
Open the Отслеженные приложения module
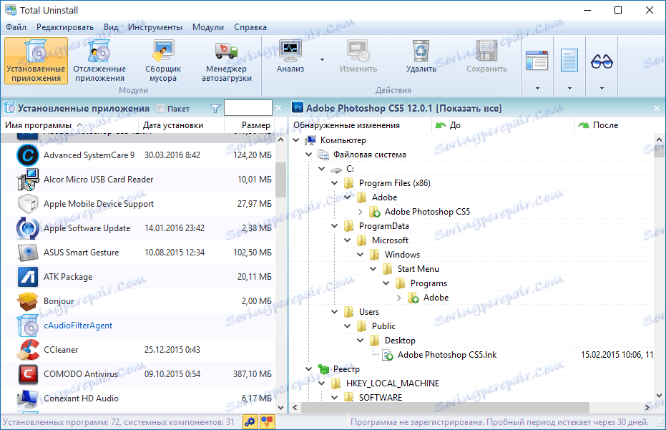99,61
